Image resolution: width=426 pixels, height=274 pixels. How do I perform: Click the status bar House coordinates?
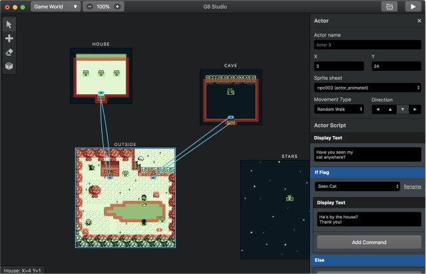22,271
